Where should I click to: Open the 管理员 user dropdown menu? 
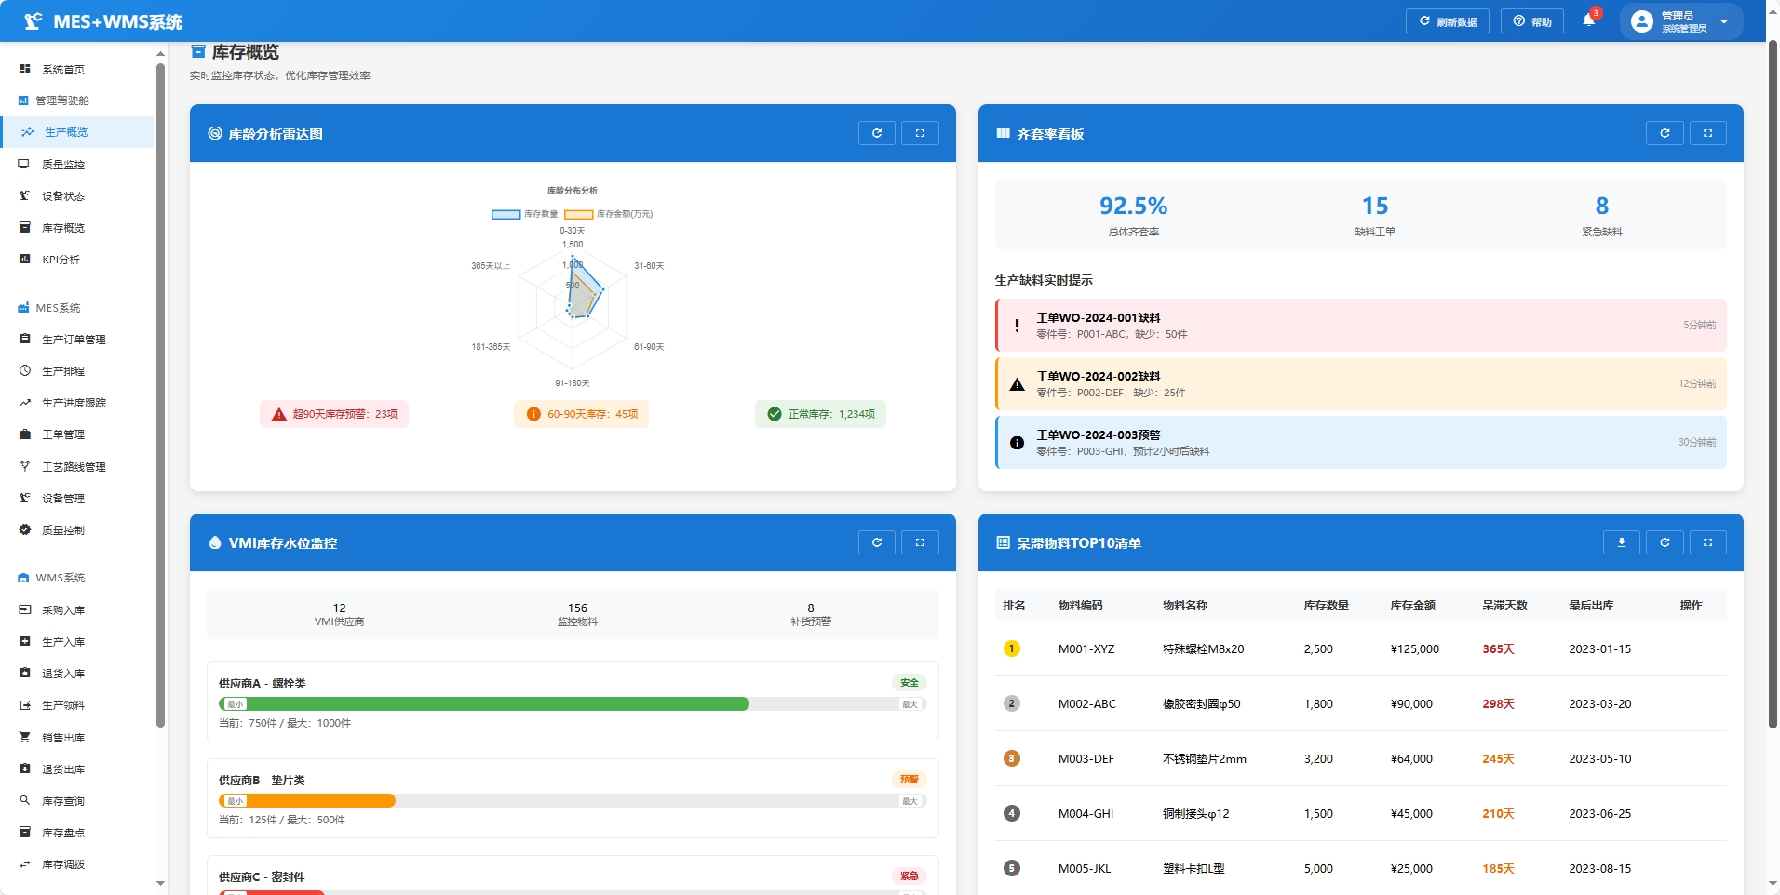pos(1683,21)
